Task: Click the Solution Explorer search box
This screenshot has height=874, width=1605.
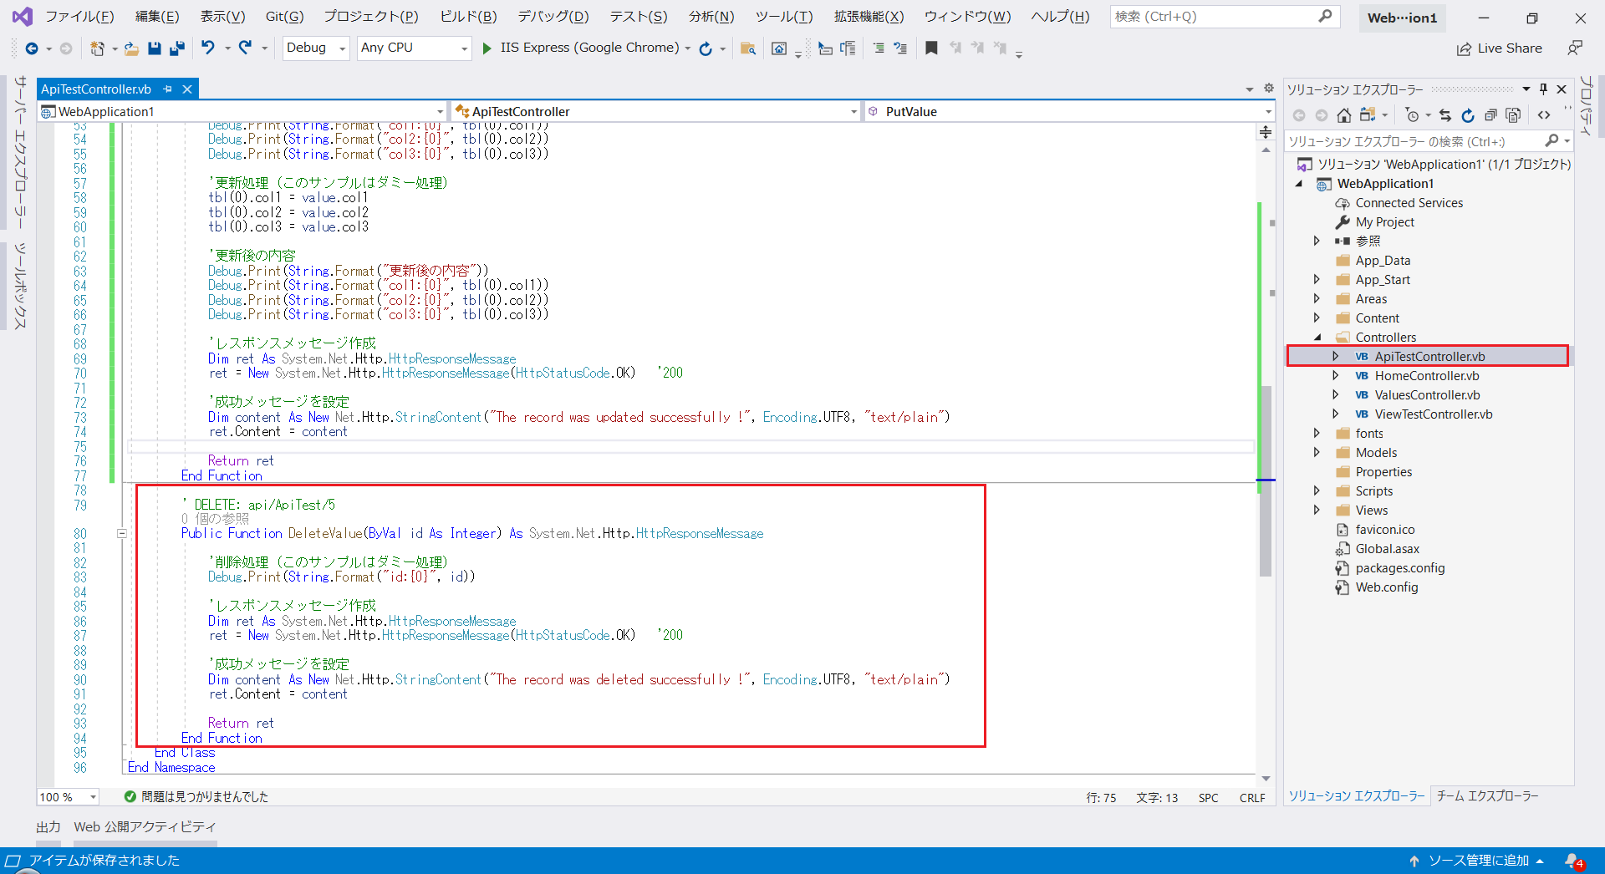Action: click(1421, 140)
